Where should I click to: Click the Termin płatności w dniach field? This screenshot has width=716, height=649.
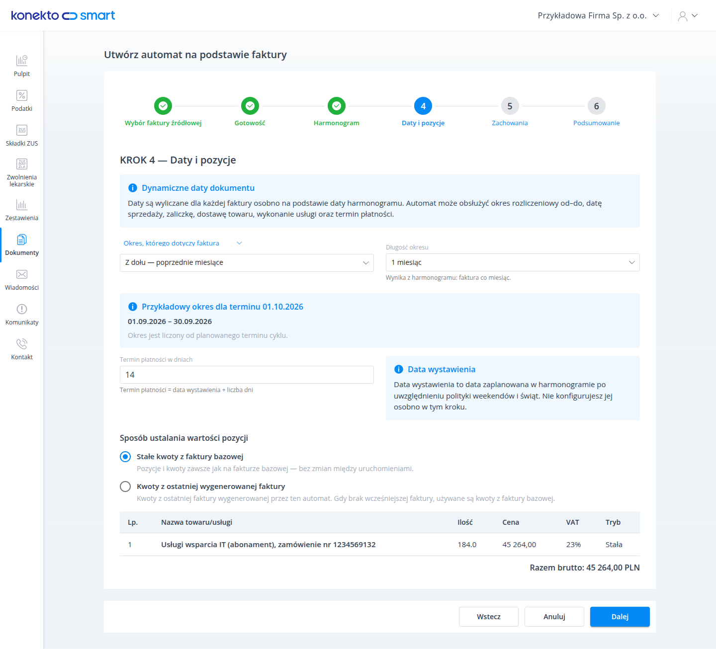(x=247, y=375)
